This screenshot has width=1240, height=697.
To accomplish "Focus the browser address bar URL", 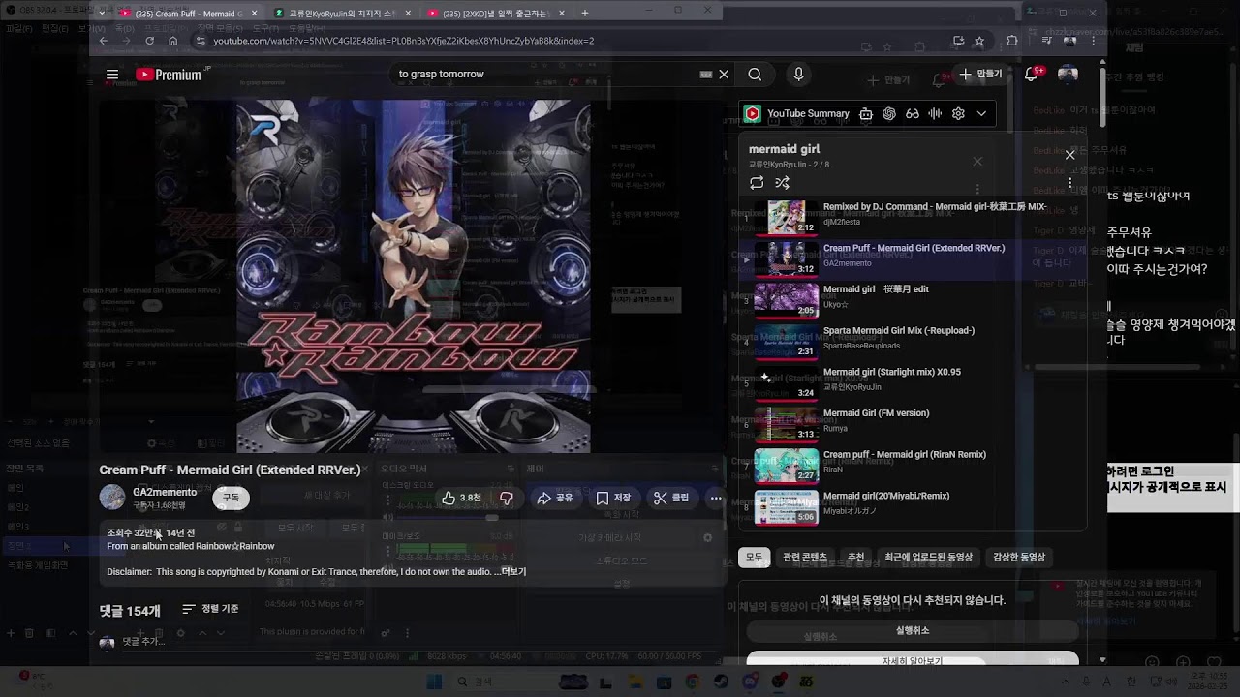I will 403,41.
